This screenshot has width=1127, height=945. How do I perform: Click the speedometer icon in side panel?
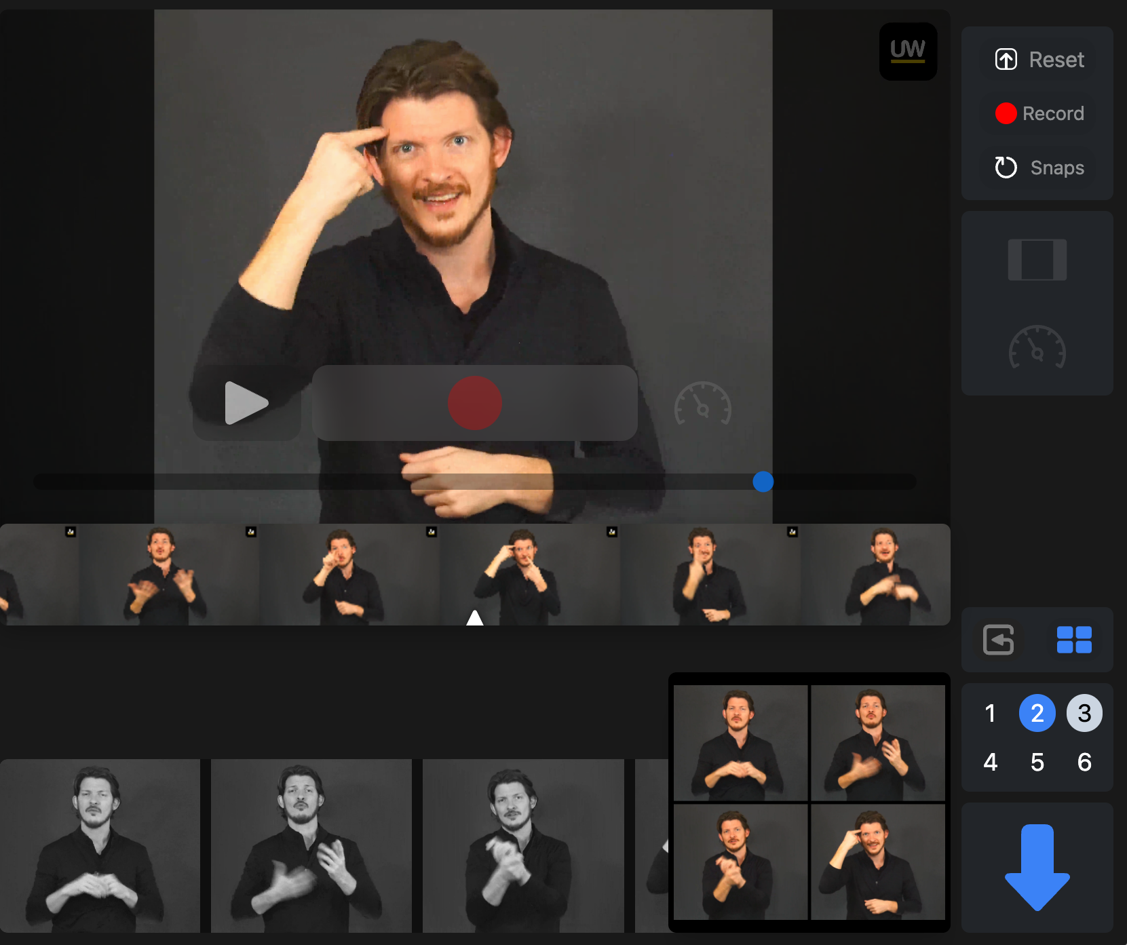click(1037, 348)
